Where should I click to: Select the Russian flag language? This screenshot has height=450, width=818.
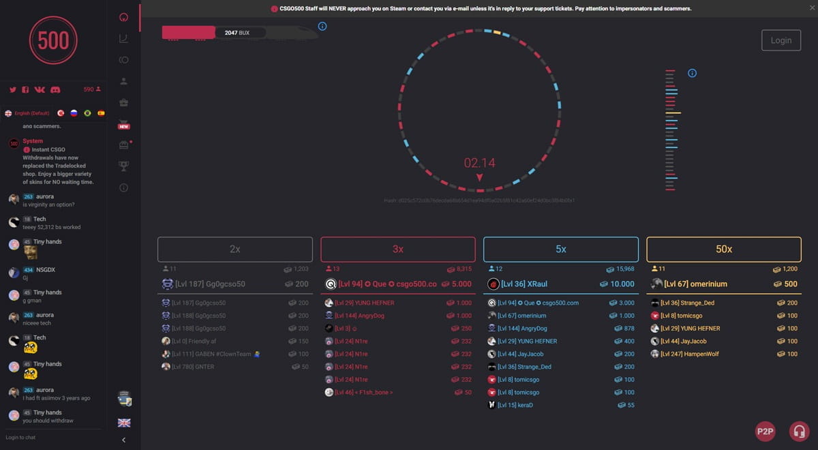pyautogui.click(x=74, y=112)
